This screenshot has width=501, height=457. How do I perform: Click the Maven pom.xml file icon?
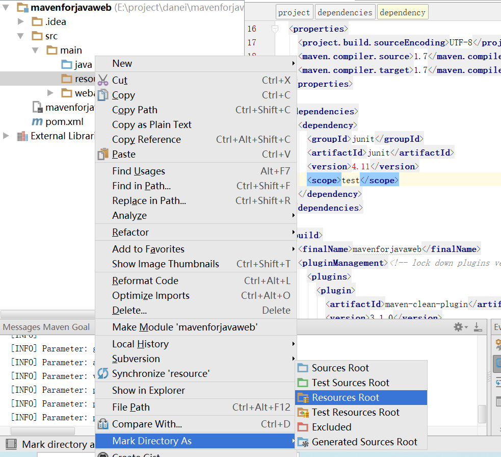coord(37,121)
